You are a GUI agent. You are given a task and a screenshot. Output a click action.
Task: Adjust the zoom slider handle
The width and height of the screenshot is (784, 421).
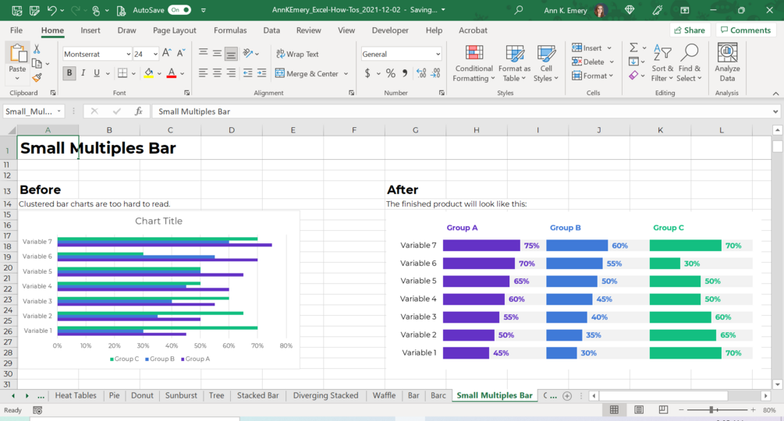[711, 410]
